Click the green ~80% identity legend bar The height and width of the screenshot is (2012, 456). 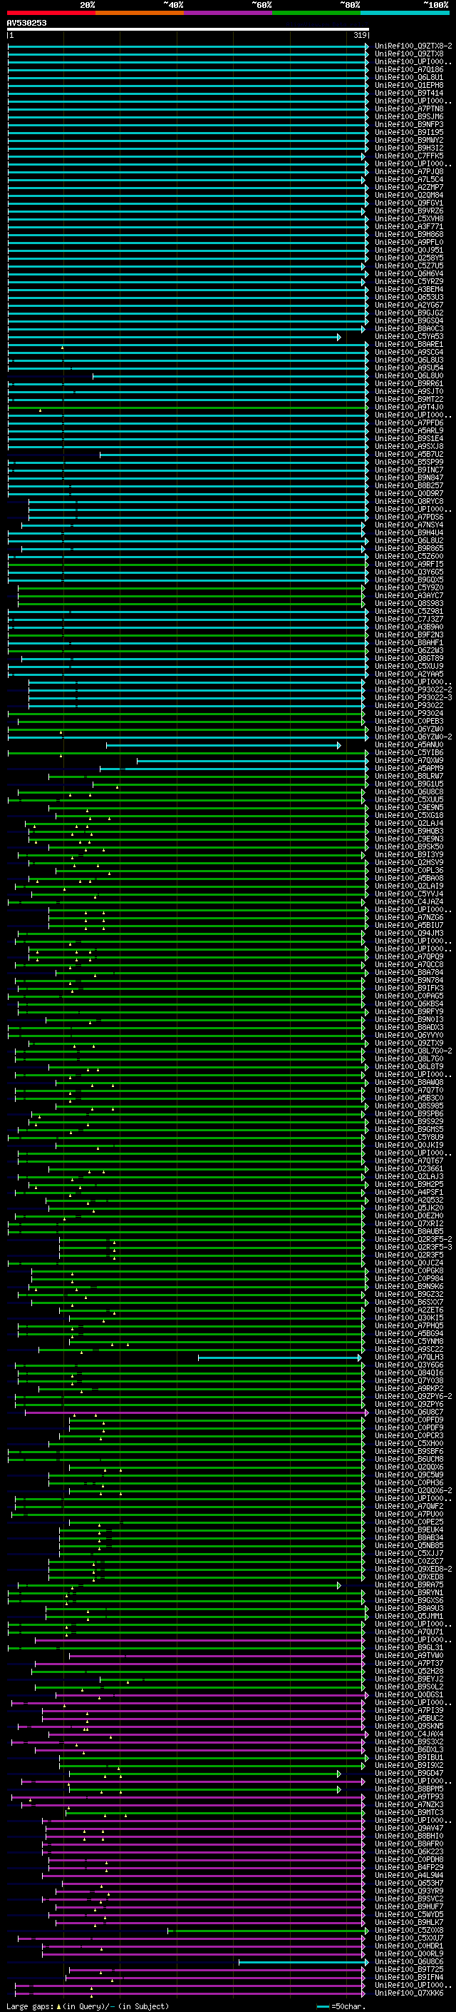[316, 14]
